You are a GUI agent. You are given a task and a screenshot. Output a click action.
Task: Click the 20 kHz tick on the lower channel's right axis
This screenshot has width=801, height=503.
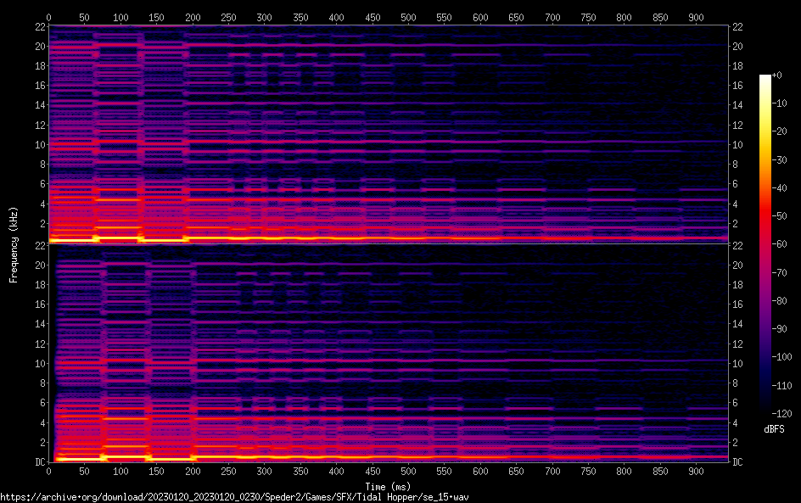[738, 265]
